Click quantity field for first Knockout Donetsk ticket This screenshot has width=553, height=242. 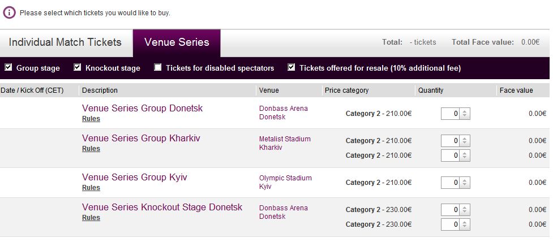[451, 210]
